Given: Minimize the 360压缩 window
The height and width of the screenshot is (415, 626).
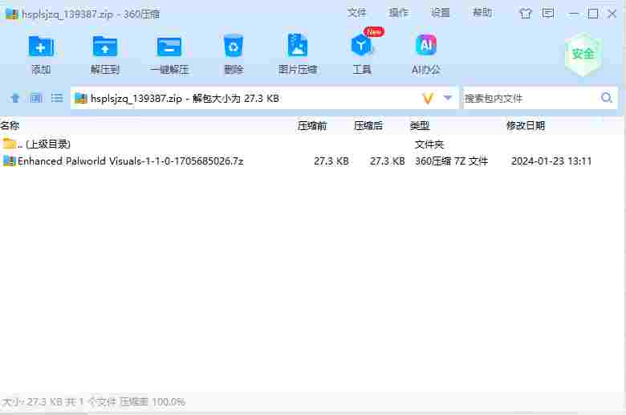Looking at the screenshot, I should [x=574, y=14].
